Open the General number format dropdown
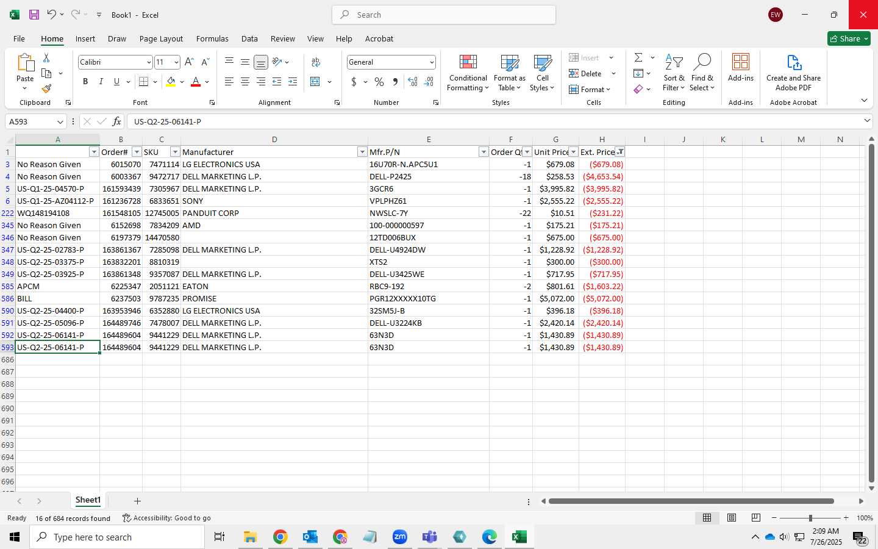Viewport: 878px width, 549px height. pyautogui.click(x=432, y=62)
